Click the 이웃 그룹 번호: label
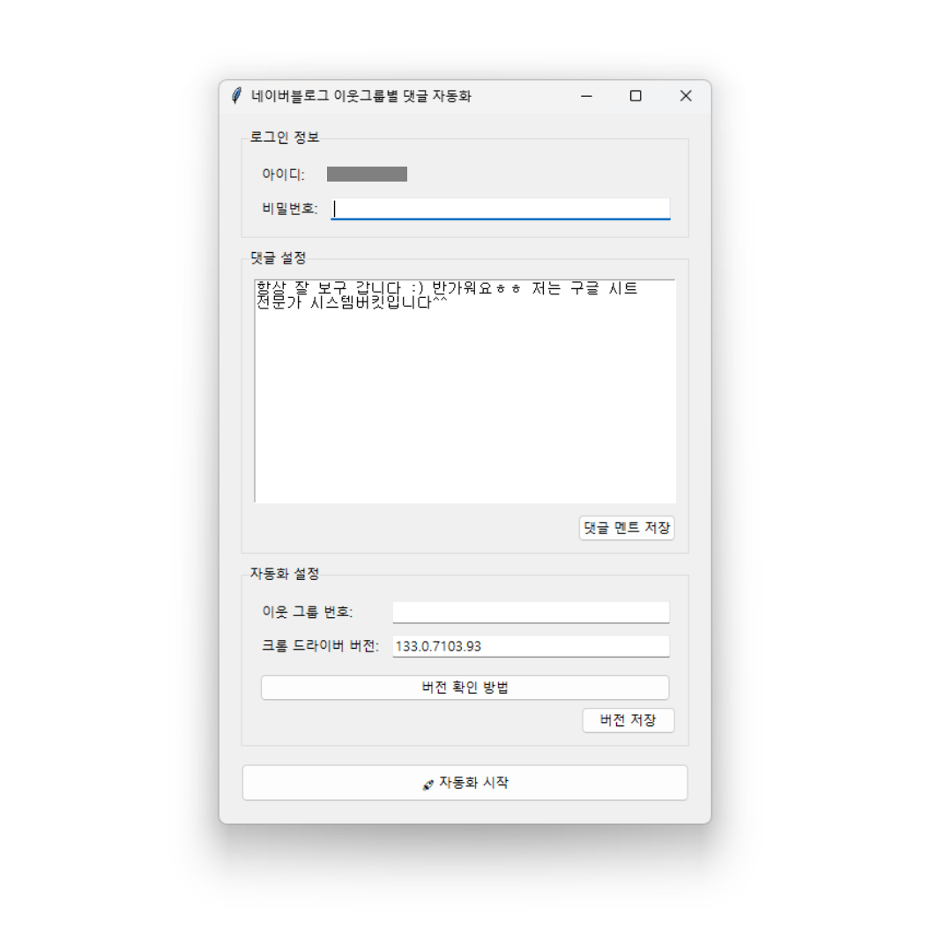The image size is (952, 952). (308, 612)
